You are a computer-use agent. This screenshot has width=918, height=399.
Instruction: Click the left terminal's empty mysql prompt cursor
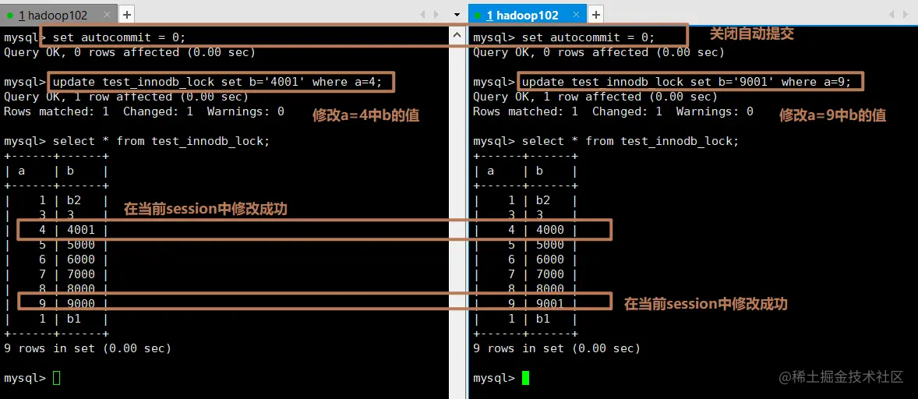tap(56, 378)
